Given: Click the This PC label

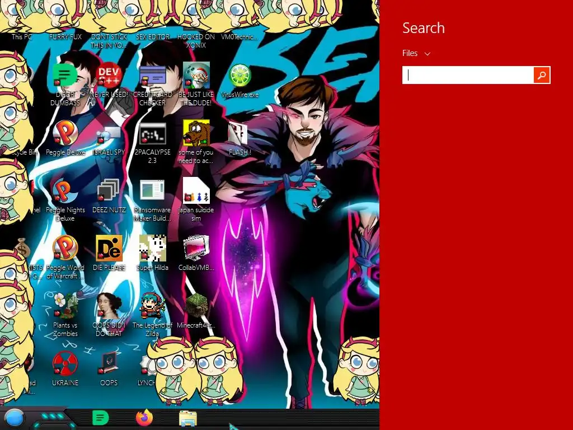Looking at the screenshot, I should pyautogui.click(x=22, y=36).
